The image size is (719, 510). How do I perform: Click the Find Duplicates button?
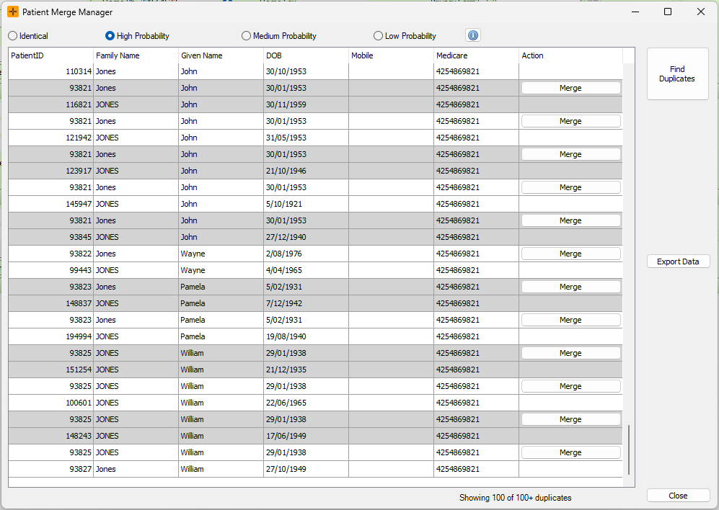tap(677, 73)
